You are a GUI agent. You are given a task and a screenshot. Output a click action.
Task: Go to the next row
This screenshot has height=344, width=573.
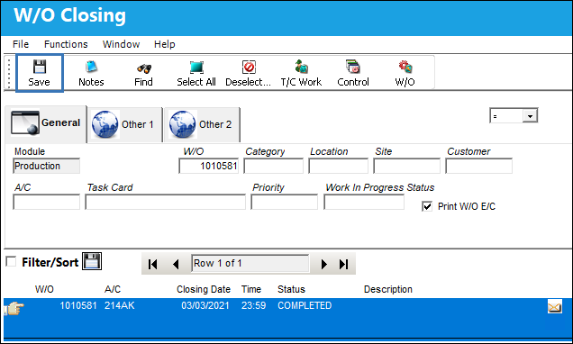pyautogui.click(x=323, y=264)
